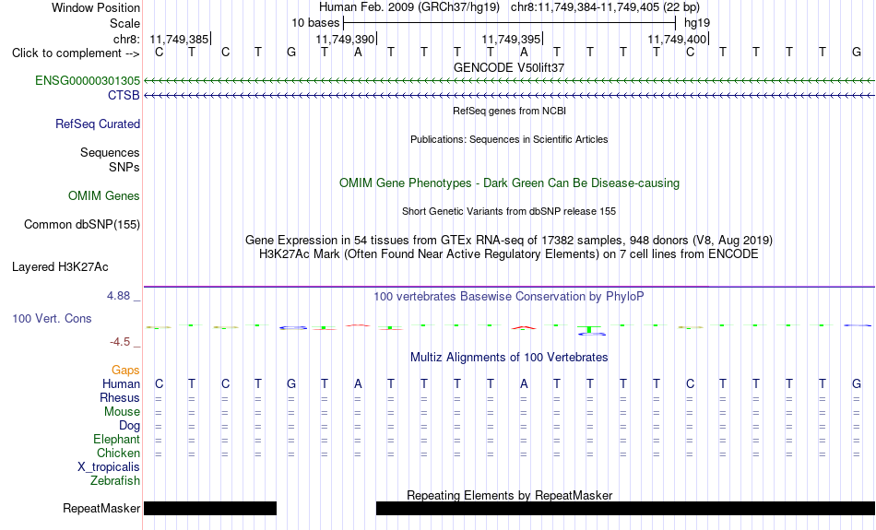Click the chr8:11,749,384-11,749,405 position text
876x530 pixels.
(605, 7)
